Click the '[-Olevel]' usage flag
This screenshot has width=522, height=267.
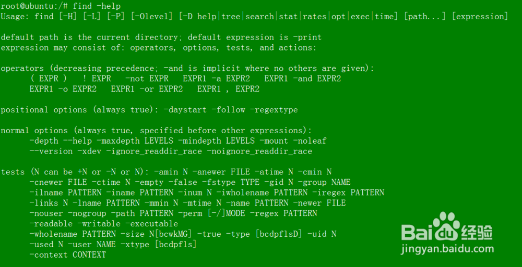152,16
